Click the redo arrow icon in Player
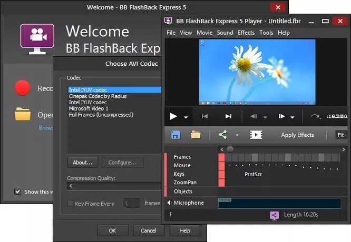Screen dimensions: 351x242 (315, 116)
